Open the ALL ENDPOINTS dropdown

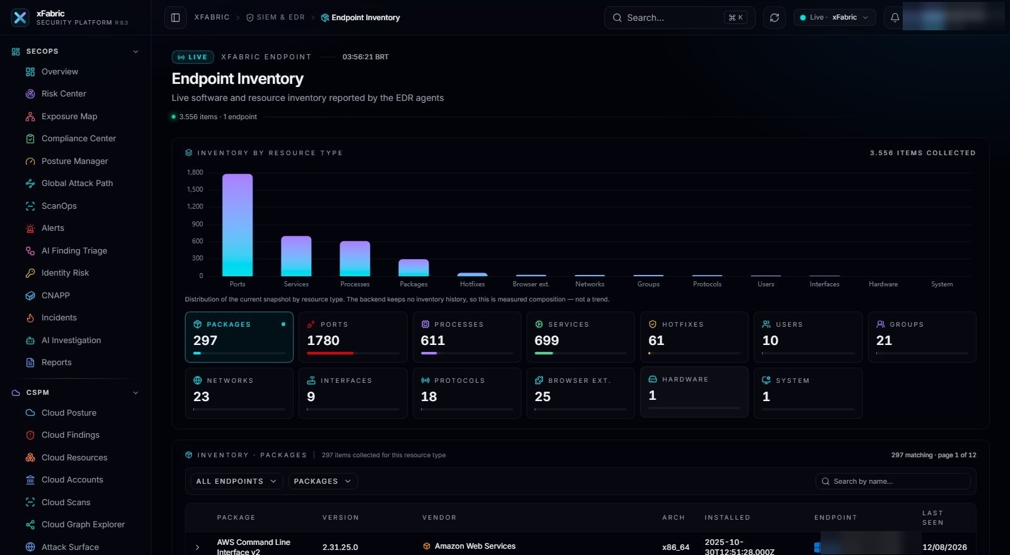pyautogui.click(x=237, y=481)
